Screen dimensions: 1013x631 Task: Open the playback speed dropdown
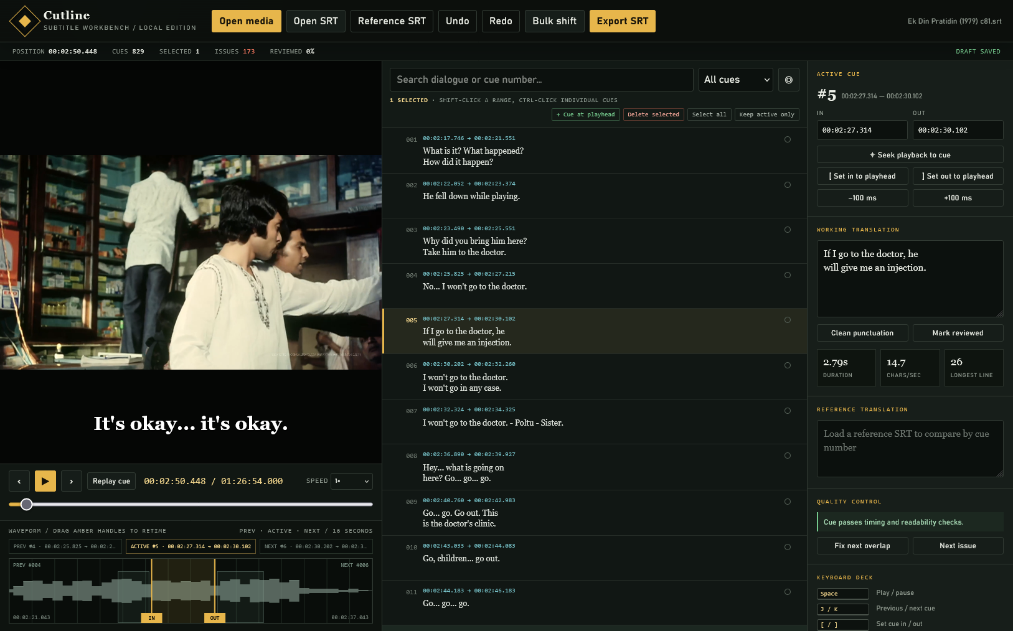click(352, 481)
